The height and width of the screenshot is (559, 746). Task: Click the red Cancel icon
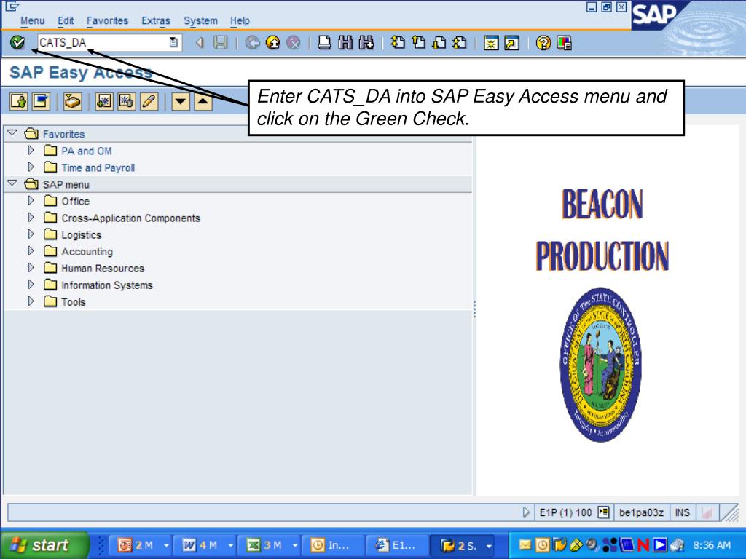(x=294, y=43)
